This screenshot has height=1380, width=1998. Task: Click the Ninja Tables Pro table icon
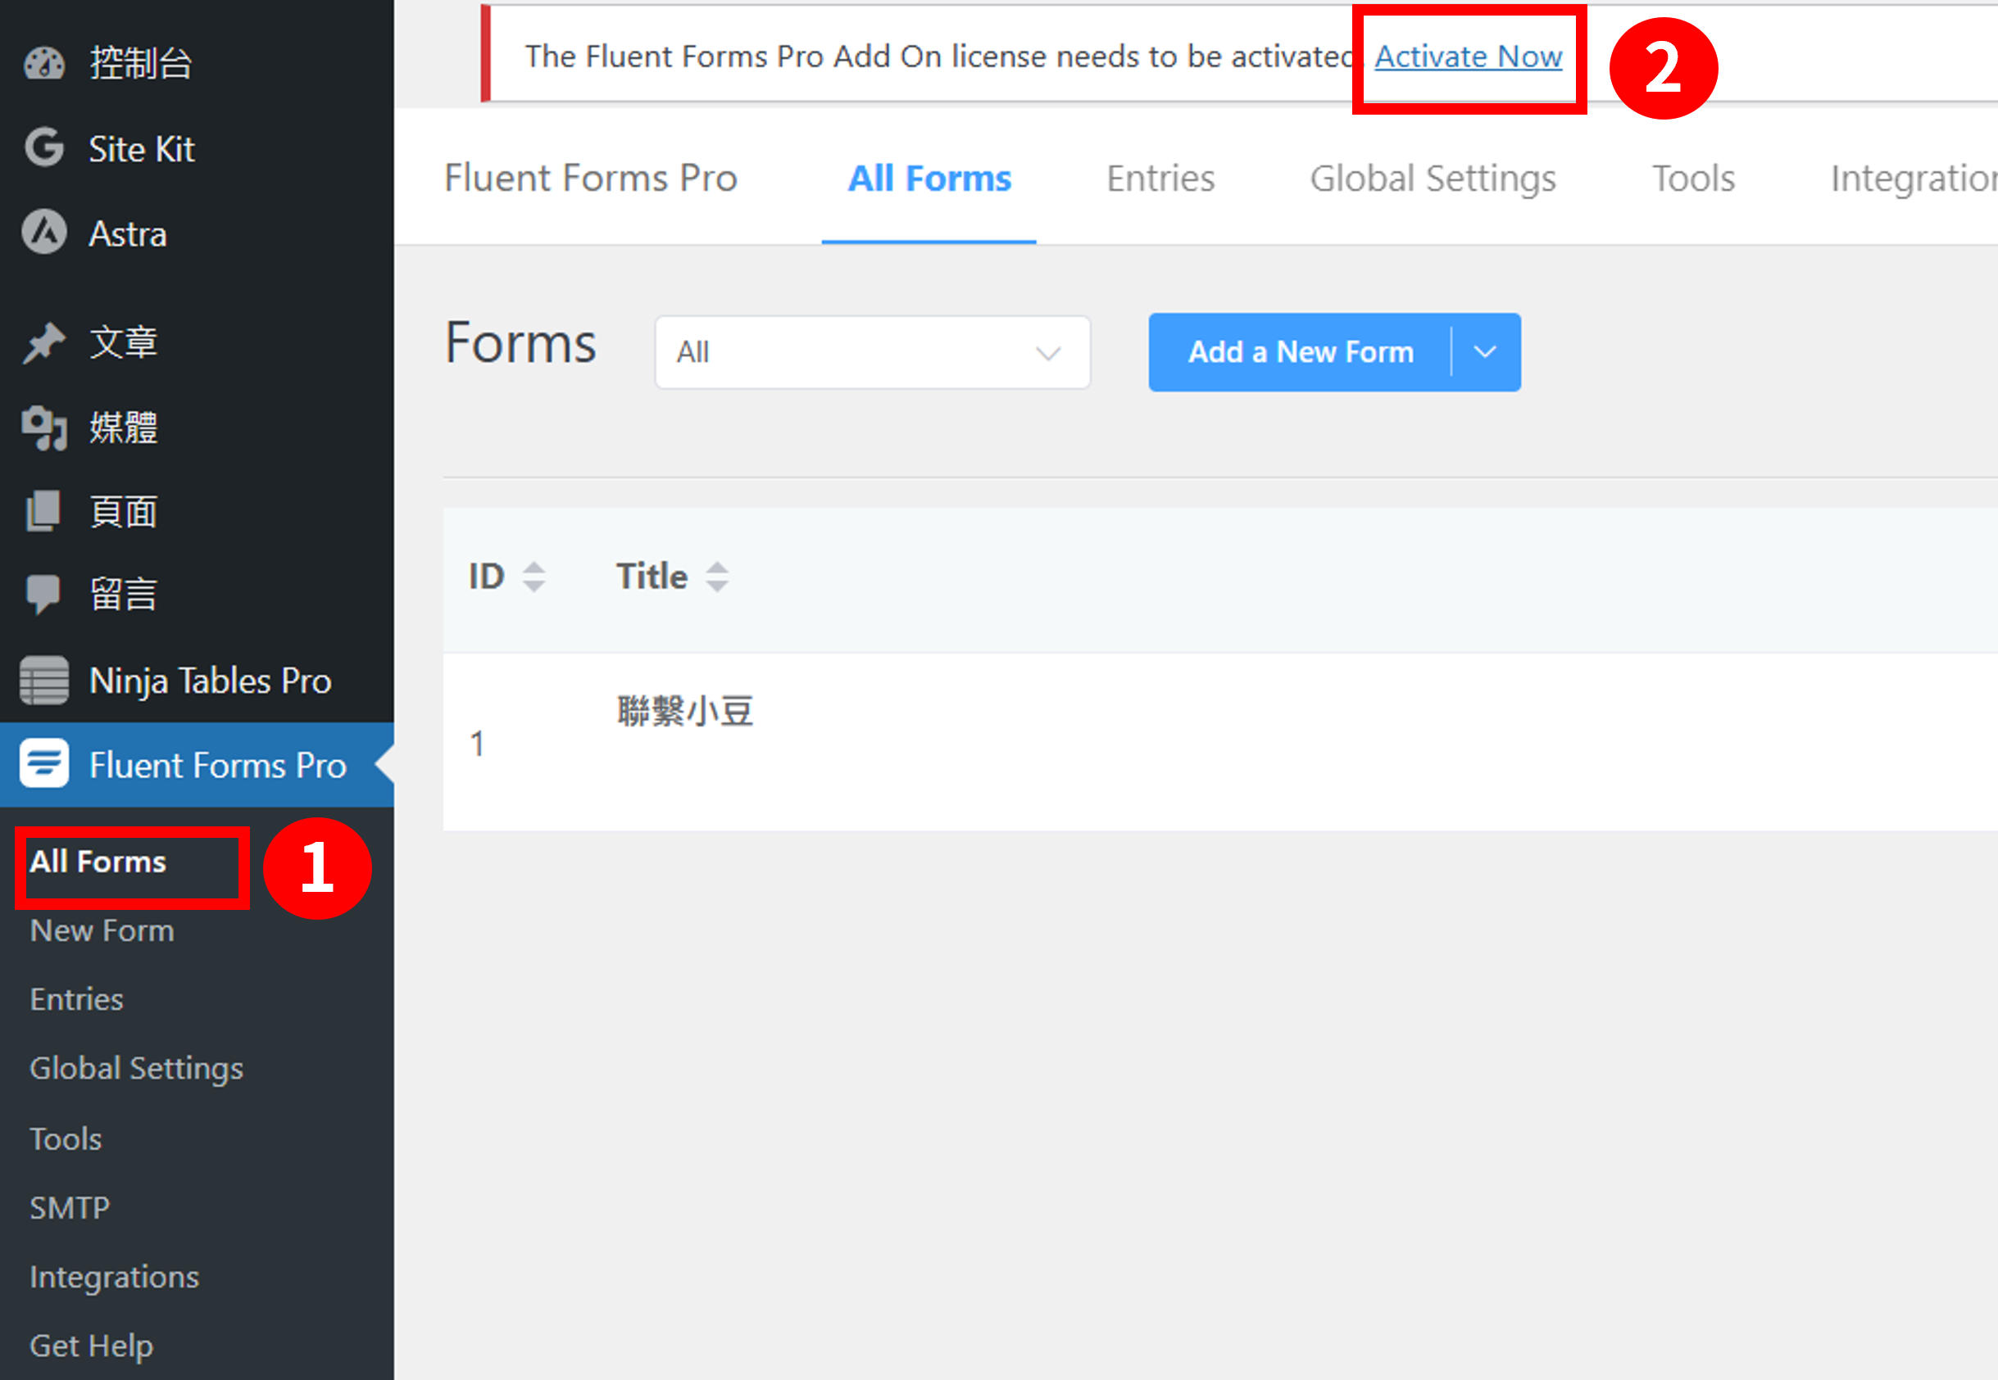click(44, 681)
